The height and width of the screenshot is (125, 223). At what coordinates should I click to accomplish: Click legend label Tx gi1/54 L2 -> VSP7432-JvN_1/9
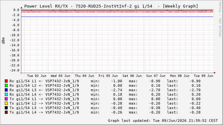tap(44, 103)
